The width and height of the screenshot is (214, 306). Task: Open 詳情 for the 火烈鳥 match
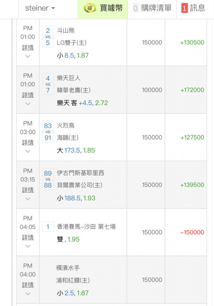click(x=28, y=142)
